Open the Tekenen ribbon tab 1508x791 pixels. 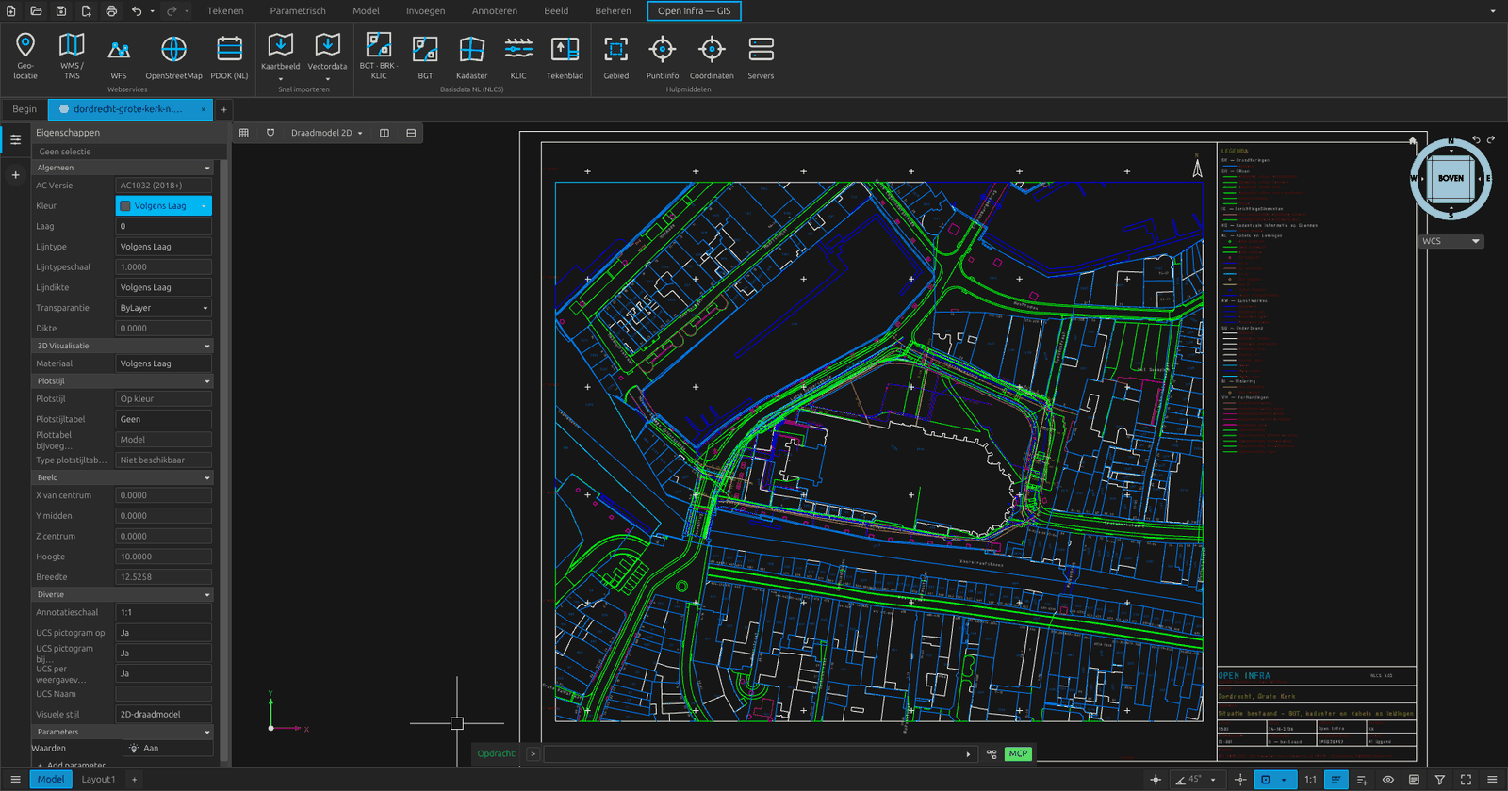click(225, 11)
